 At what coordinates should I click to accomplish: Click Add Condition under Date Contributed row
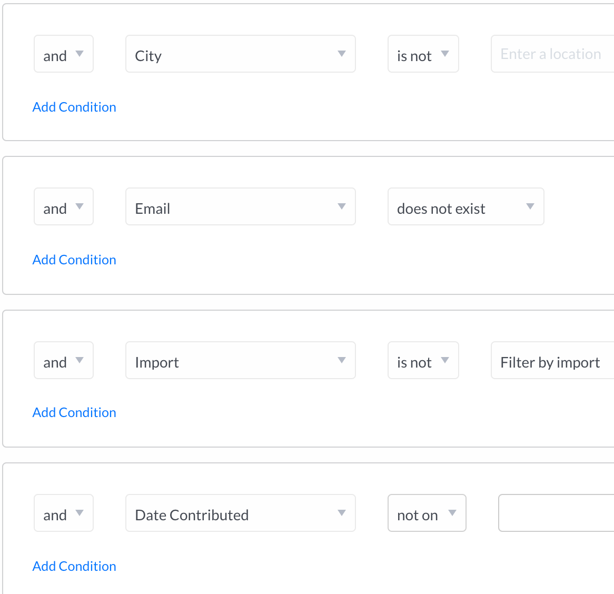pos(74,566)
